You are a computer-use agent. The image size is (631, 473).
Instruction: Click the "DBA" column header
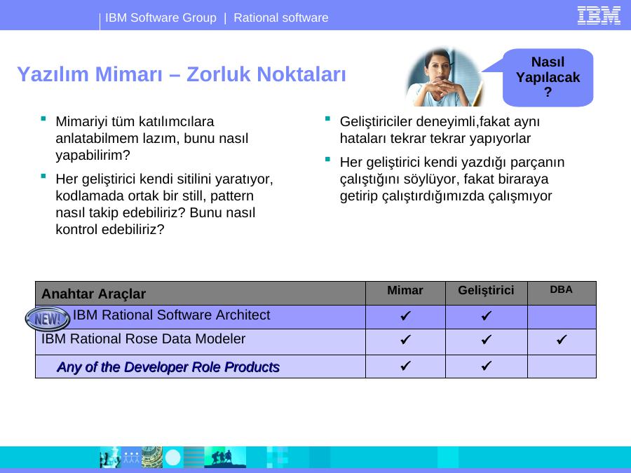561,289
